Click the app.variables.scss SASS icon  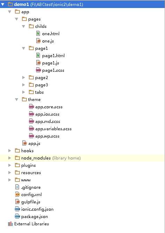tap(31, 129)
